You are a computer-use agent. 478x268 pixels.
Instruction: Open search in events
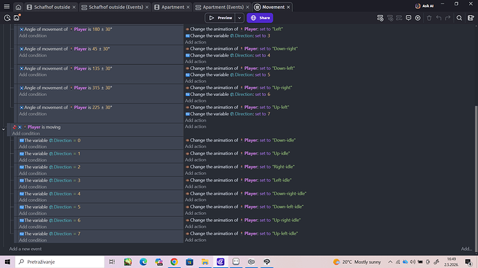pos(459,18)
